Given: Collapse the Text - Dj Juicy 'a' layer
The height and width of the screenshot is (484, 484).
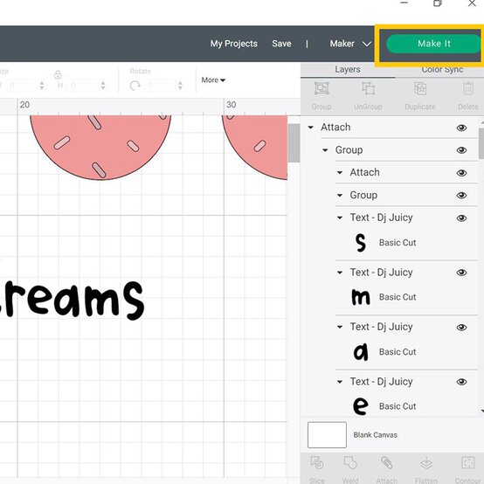Looking at the screenshot, I should coord(340,327).
